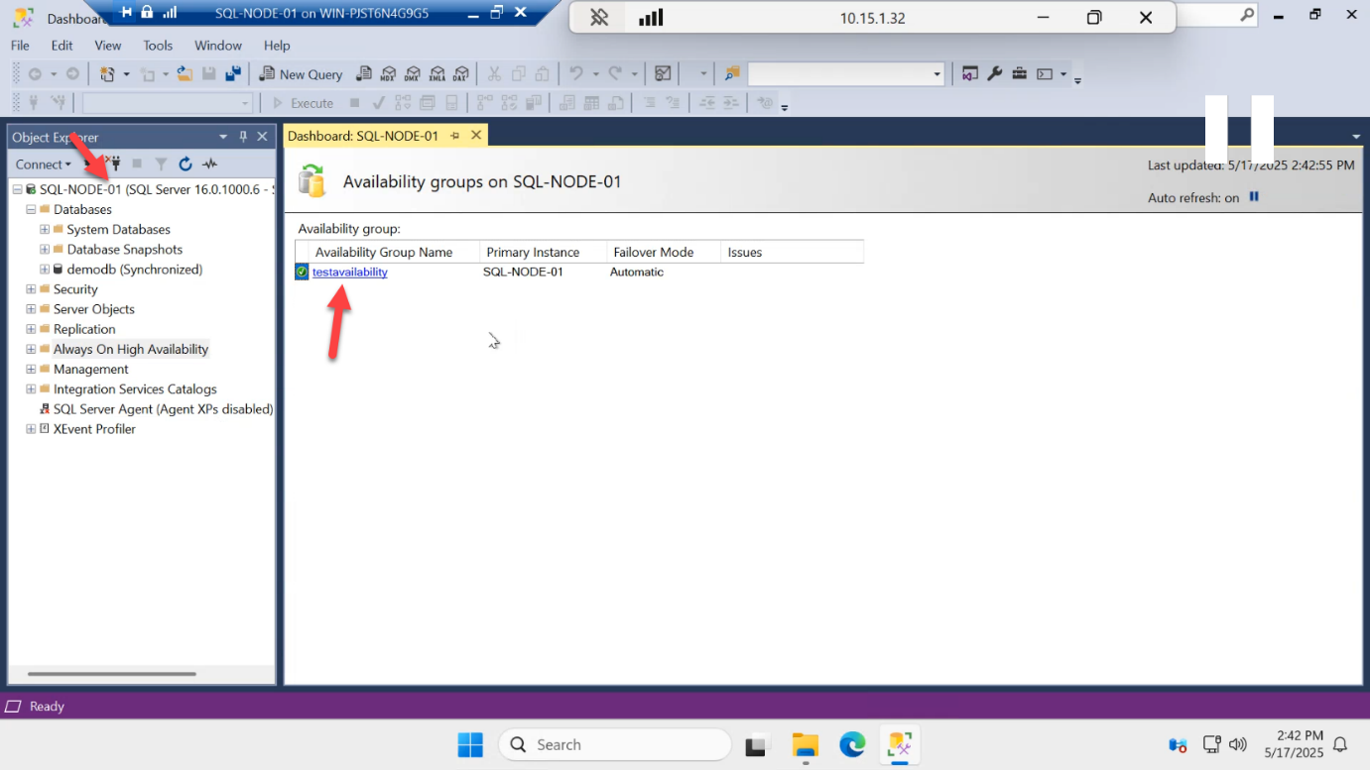
Task: Click the taskbar Search box
Action: (x=614, y=744)
